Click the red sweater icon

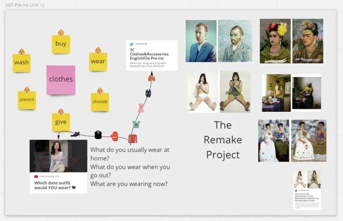coord(132,139)
